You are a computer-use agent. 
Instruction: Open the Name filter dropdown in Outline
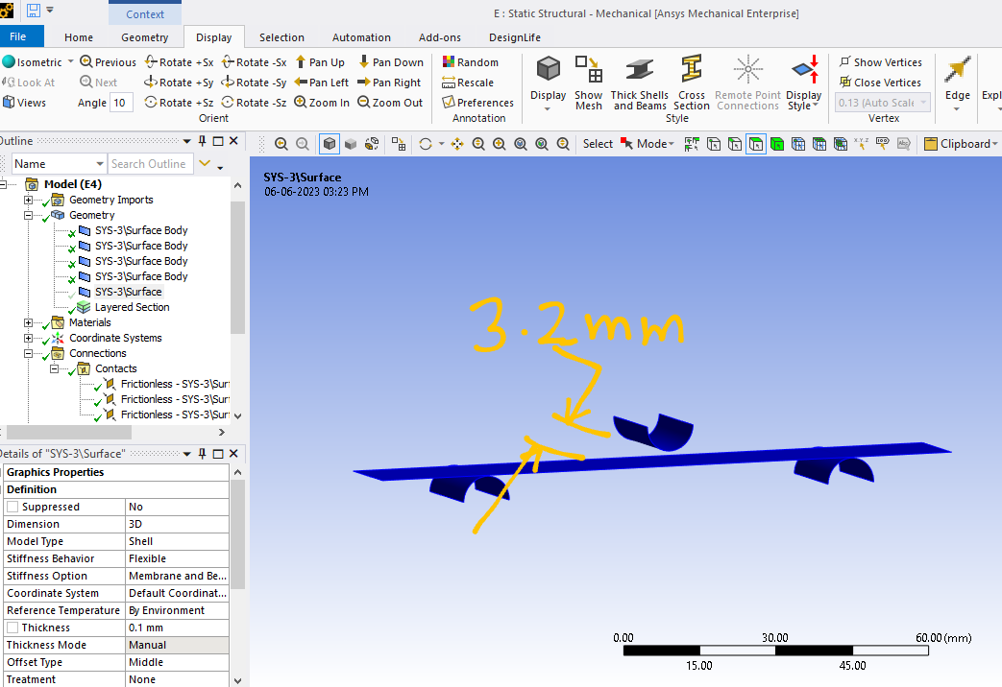click(x=99, y=164)
